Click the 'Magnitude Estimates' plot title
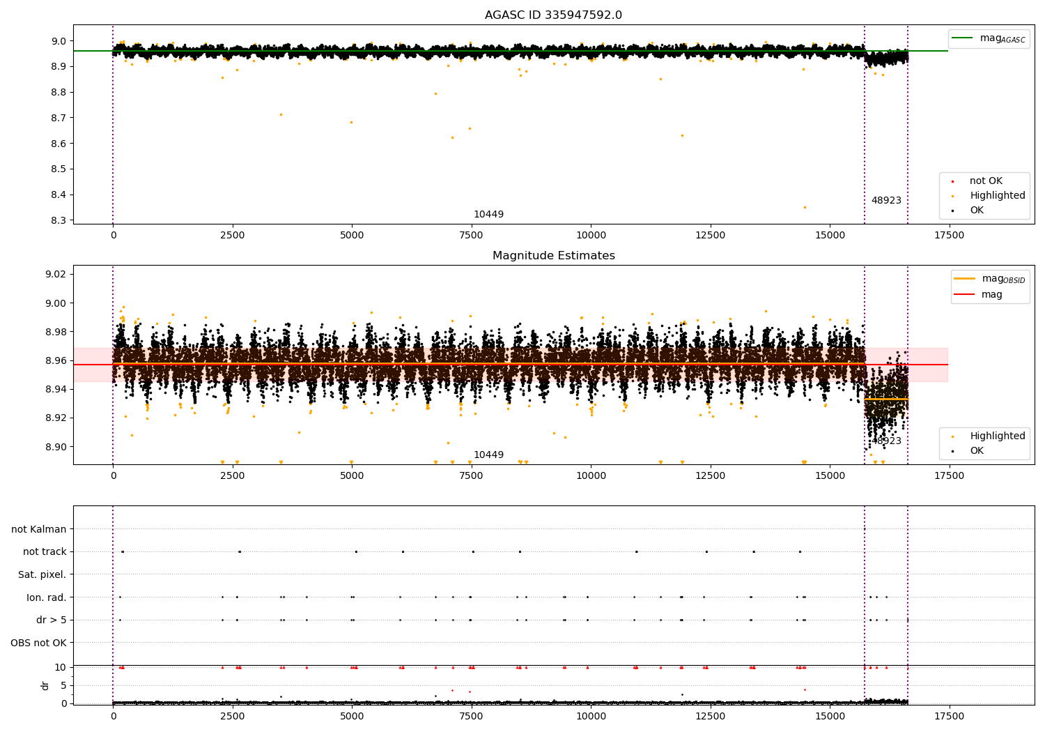 tap(553, 256)
